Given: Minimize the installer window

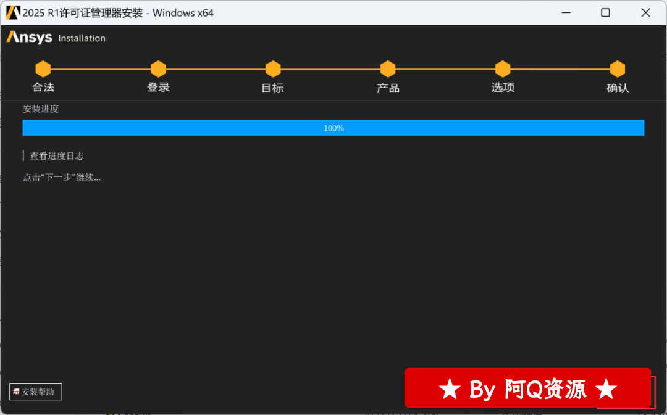Looking at the screenshot, I should [566, 13].
